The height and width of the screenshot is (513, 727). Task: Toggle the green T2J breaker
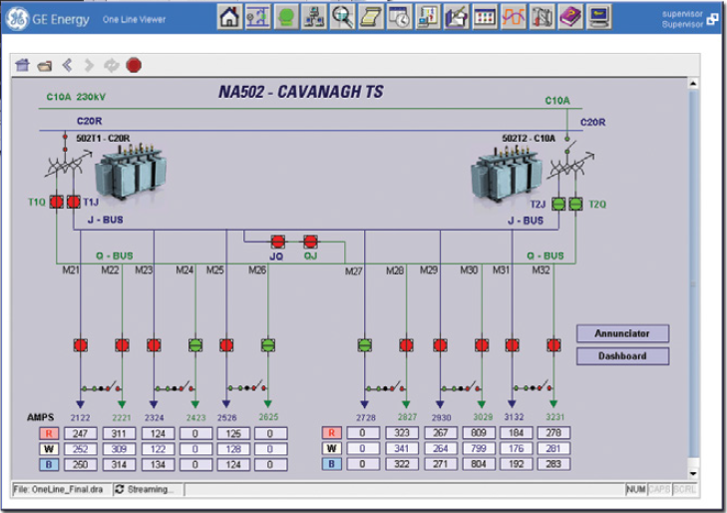(x=558, y=204)
